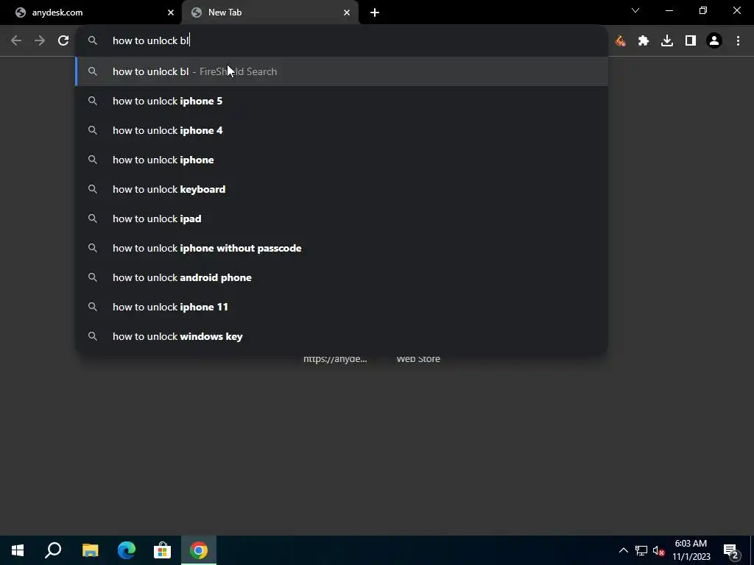Choose suggestion 'how to unlock iphone 5'
The height and width of the screenshot is (565, 754).
point(342,101)
